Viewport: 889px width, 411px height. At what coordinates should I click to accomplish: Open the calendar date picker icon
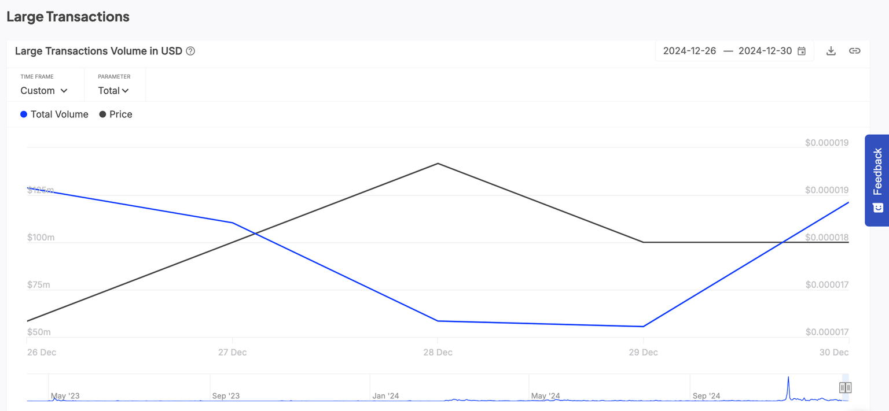click(802, 51)
